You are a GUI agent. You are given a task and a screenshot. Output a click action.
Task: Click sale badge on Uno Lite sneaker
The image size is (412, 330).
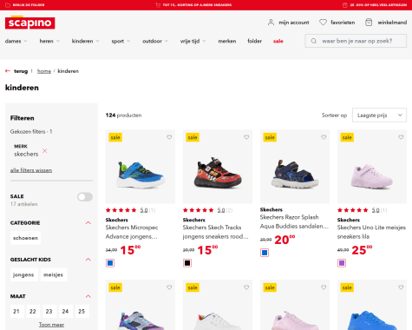point(347,137)
